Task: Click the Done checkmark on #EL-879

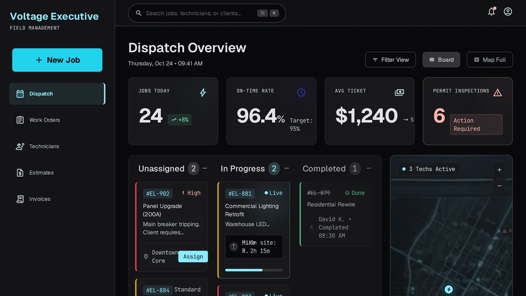Action: pos(347,193)
